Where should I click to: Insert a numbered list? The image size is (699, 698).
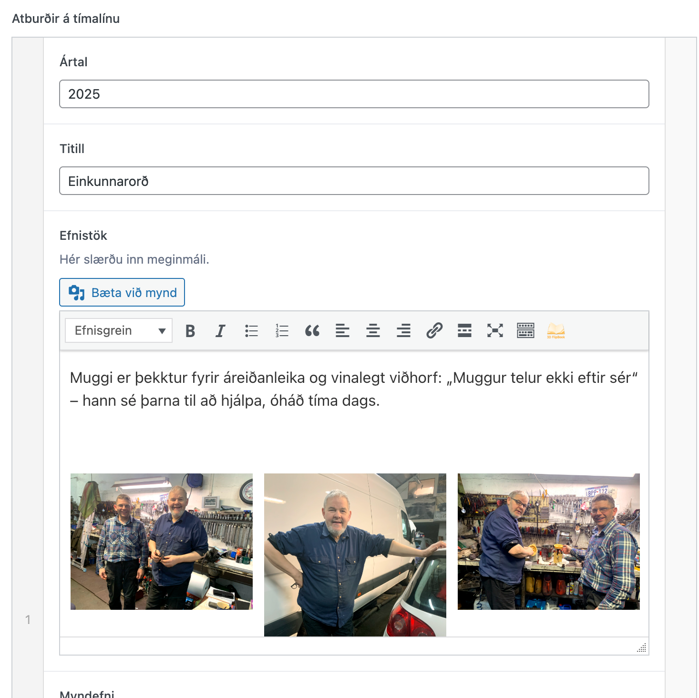click(x=282, y=330)
